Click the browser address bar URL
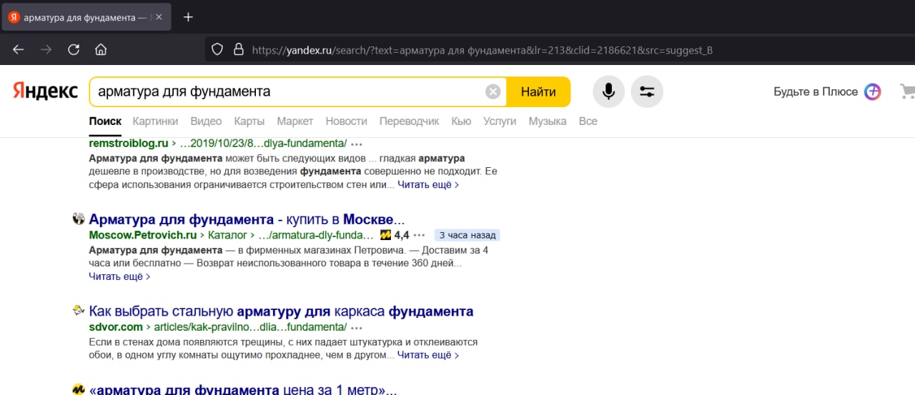Screen dimensions: 915x395 tap(483, 50)
